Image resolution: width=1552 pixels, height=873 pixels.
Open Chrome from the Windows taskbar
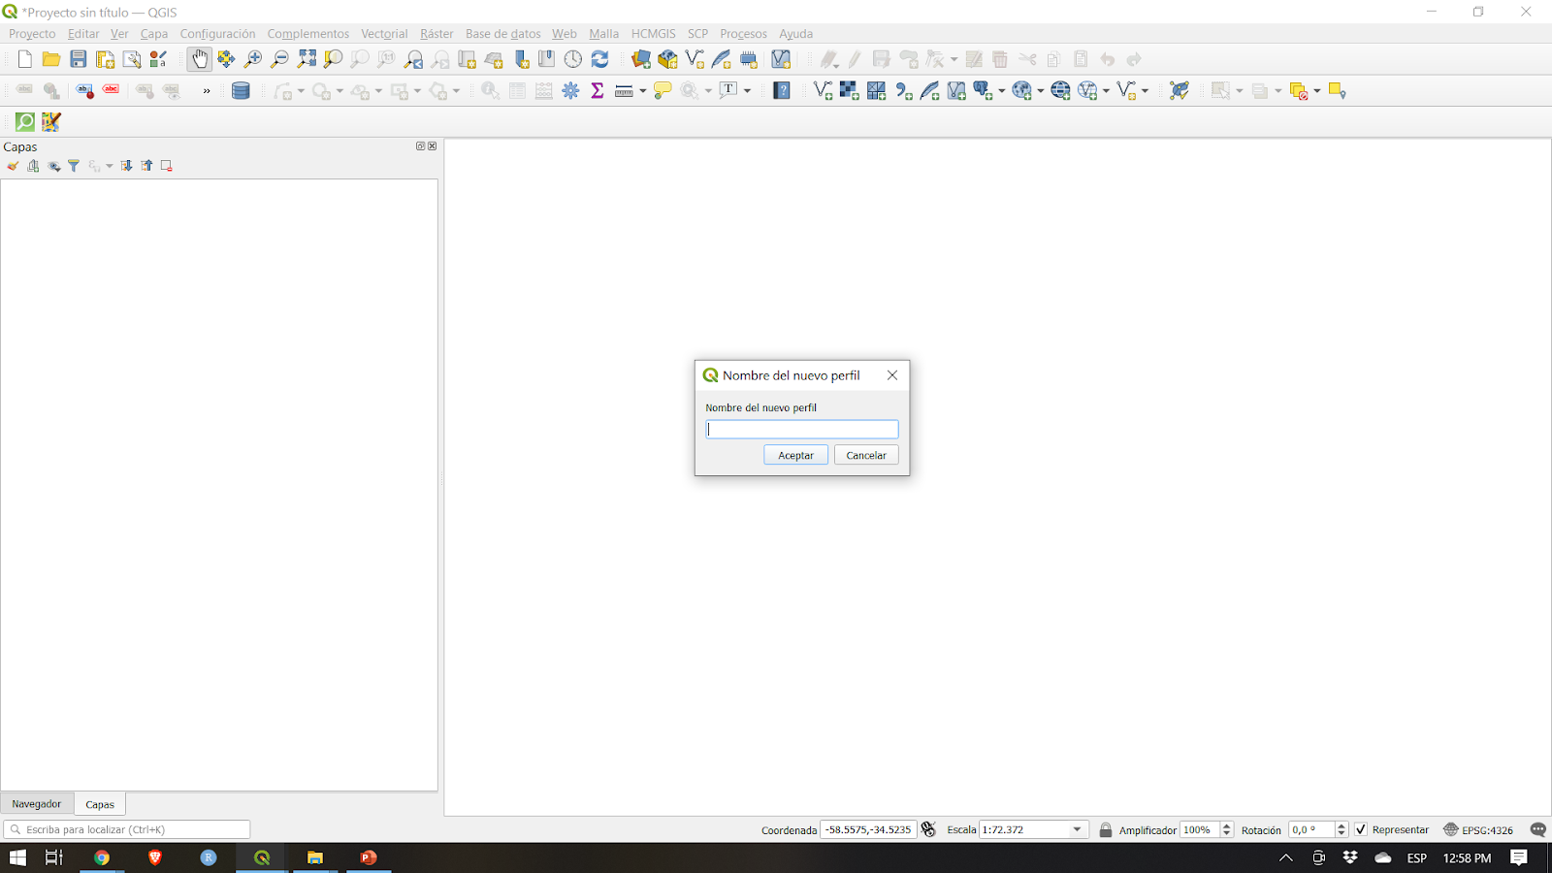pyautogui.click(x=102, y=857)
